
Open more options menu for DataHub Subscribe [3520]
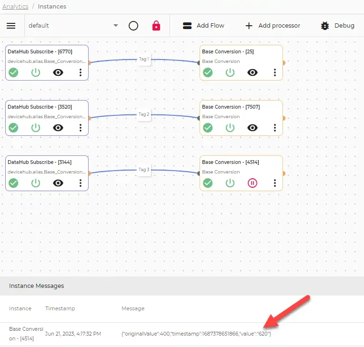pos(81,128)
